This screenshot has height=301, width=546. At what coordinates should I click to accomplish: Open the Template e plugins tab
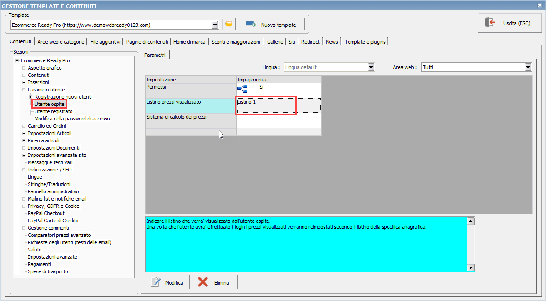365,42
